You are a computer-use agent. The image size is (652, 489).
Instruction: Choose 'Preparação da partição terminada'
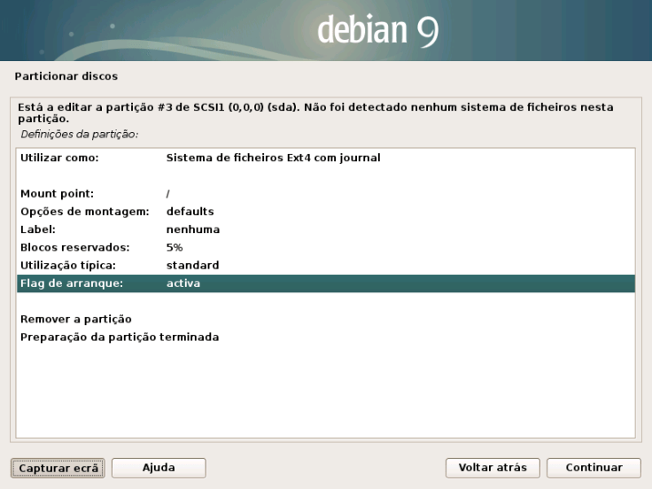(119, 338)
